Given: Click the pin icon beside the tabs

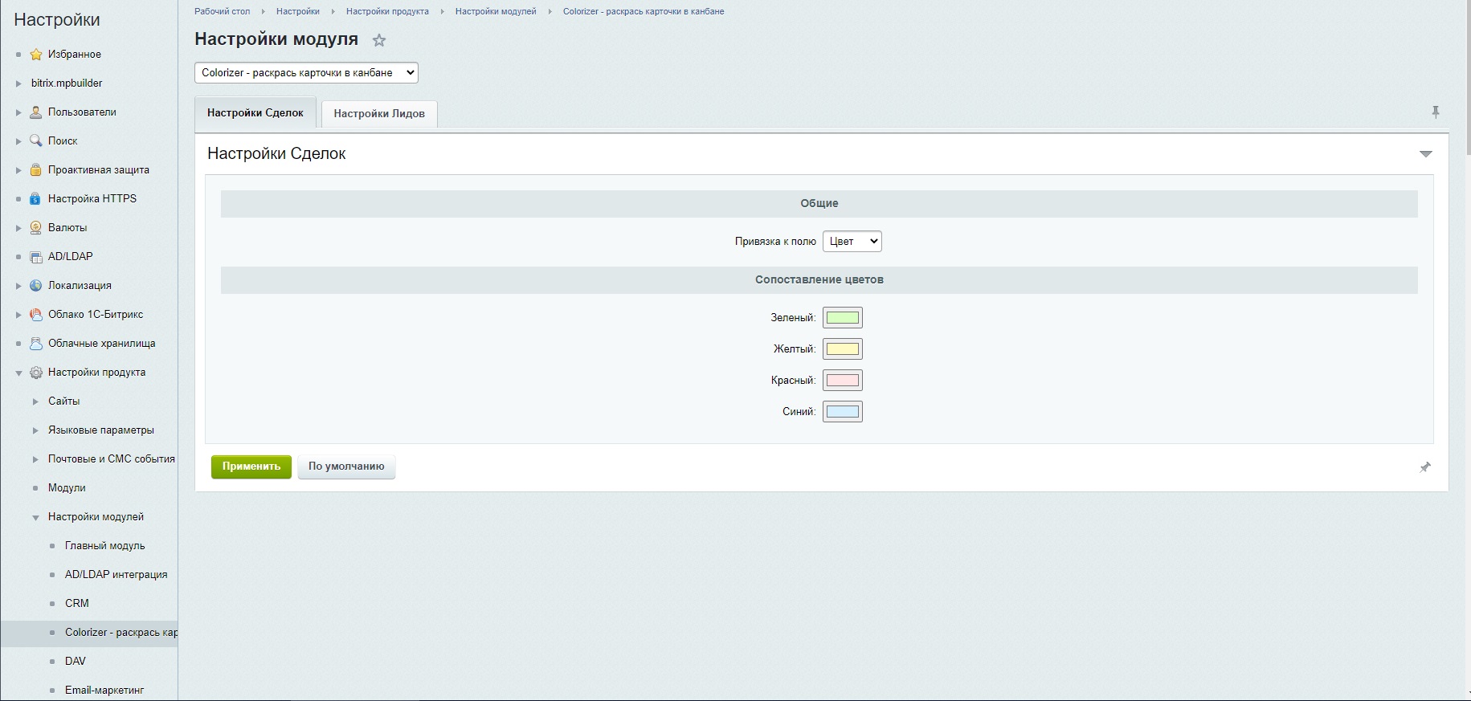Looking at the screenshot, I should click(1436, 112).
